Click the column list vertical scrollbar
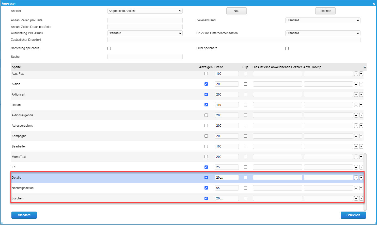377x225 pixels. click(x=365, y=182)
